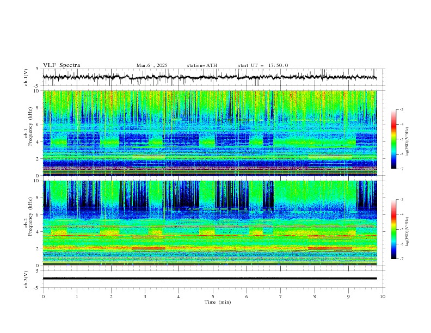The image size is (431, 333).
Task: Click the ch.1 voltage waveform trace
Action: (x=210, y=77)
